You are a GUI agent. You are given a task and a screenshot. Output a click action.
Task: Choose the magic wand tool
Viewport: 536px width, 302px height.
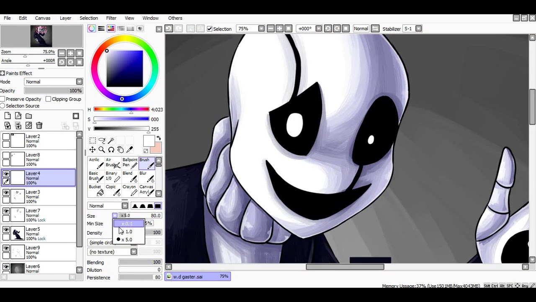click(x=111, y=141)
